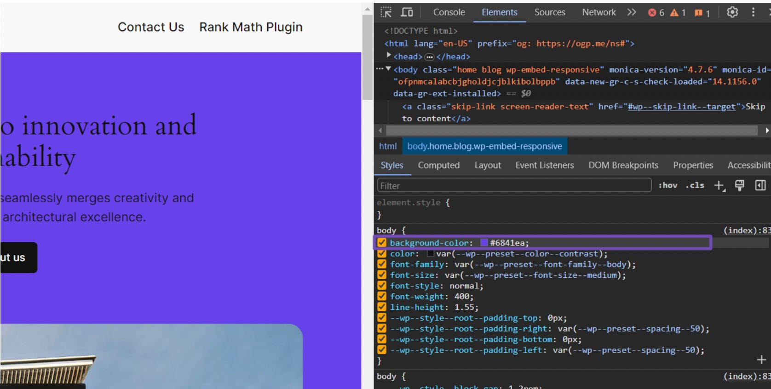Open the Layout pane tab
This screenshot has height=389, width=771.
(x=488, y=165)
